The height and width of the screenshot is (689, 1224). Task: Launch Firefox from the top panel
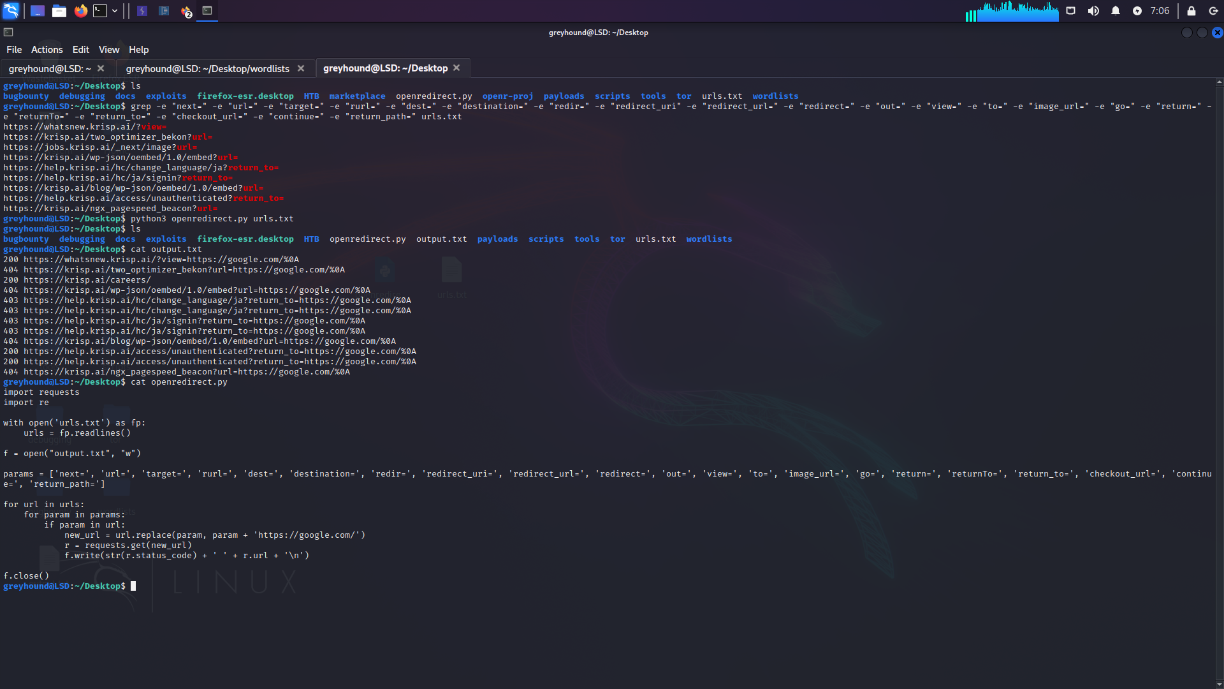81,11
